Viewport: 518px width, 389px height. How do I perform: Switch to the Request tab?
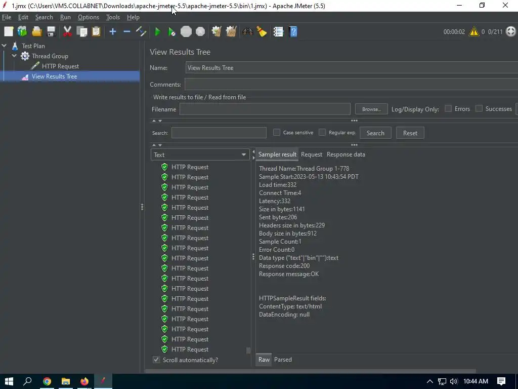312,154
